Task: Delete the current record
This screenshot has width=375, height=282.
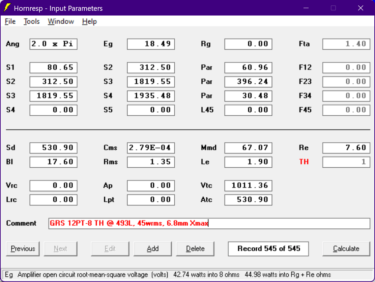Action: tap(195, 249)
